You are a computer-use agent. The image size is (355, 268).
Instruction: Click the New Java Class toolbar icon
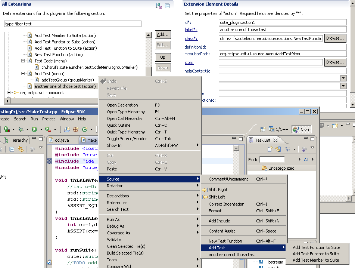click(x=85, y=129)
